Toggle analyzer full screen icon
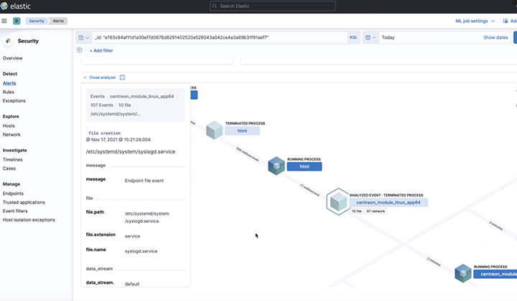 click(122, 77)
